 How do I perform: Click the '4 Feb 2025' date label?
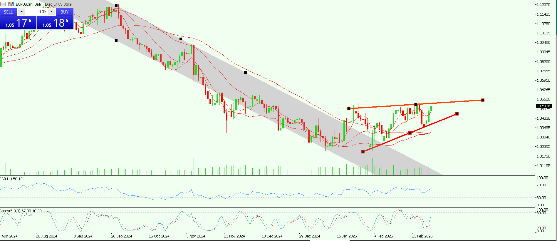pyautogui.click(x=384, y=236)
